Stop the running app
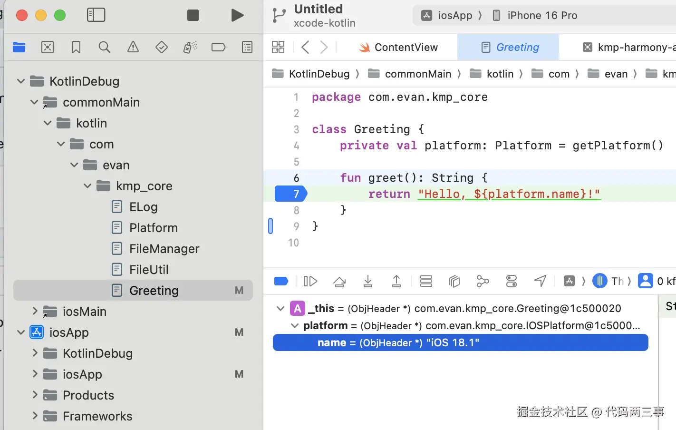 point(193,15)
